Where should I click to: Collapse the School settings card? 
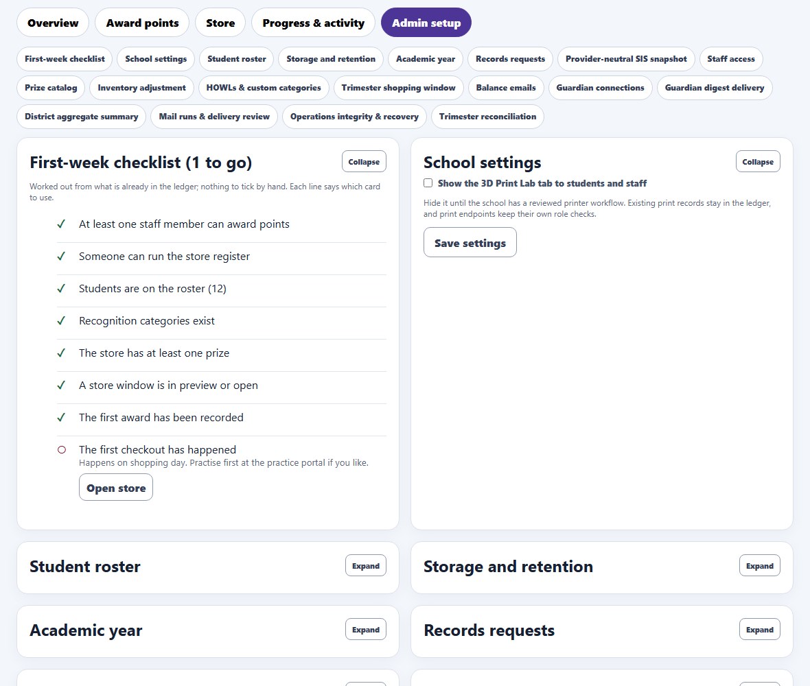click(x=758, y=162)
